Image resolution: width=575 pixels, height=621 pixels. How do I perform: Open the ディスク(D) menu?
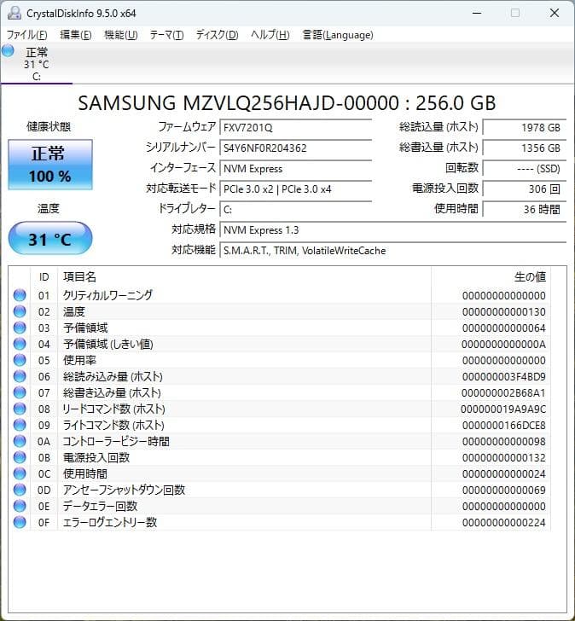pyautogui.click(x=217, y=35)
